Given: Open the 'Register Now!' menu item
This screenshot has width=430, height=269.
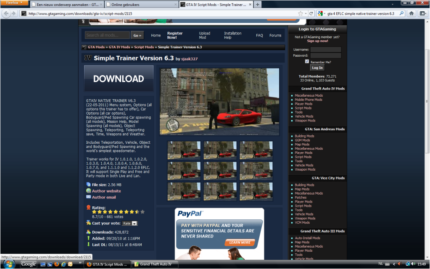Looking at the screenshot, I should 175,35.
